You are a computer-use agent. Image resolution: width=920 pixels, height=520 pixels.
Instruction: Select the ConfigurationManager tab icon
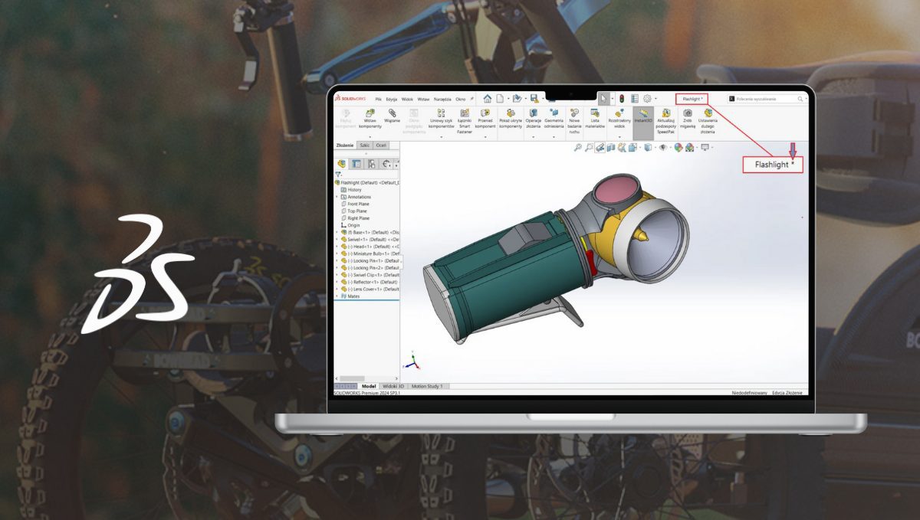[372, 164]
